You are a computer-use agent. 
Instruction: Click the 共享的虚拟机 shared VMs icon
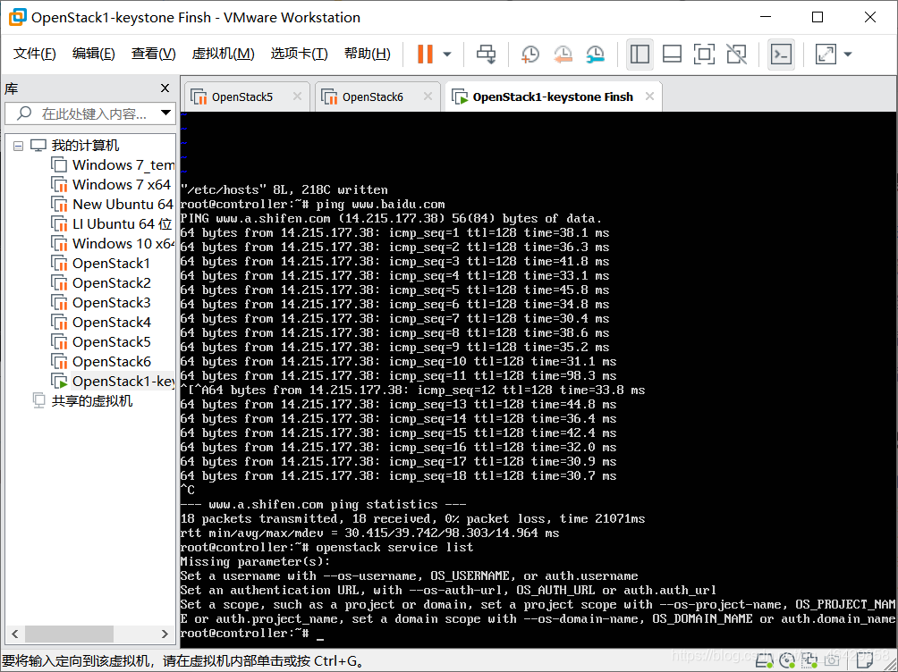[39, 400]
